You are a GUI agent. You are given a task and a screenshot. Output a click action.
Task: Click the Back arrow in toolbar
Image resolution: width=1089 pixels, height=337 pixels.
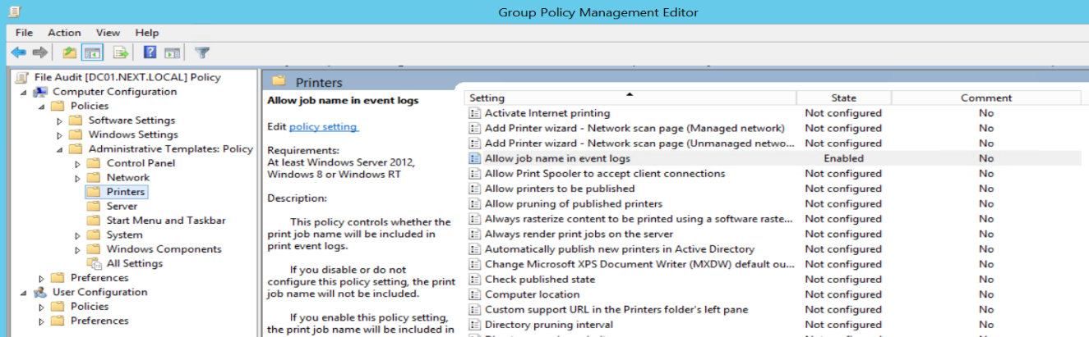tap(18, 52)
